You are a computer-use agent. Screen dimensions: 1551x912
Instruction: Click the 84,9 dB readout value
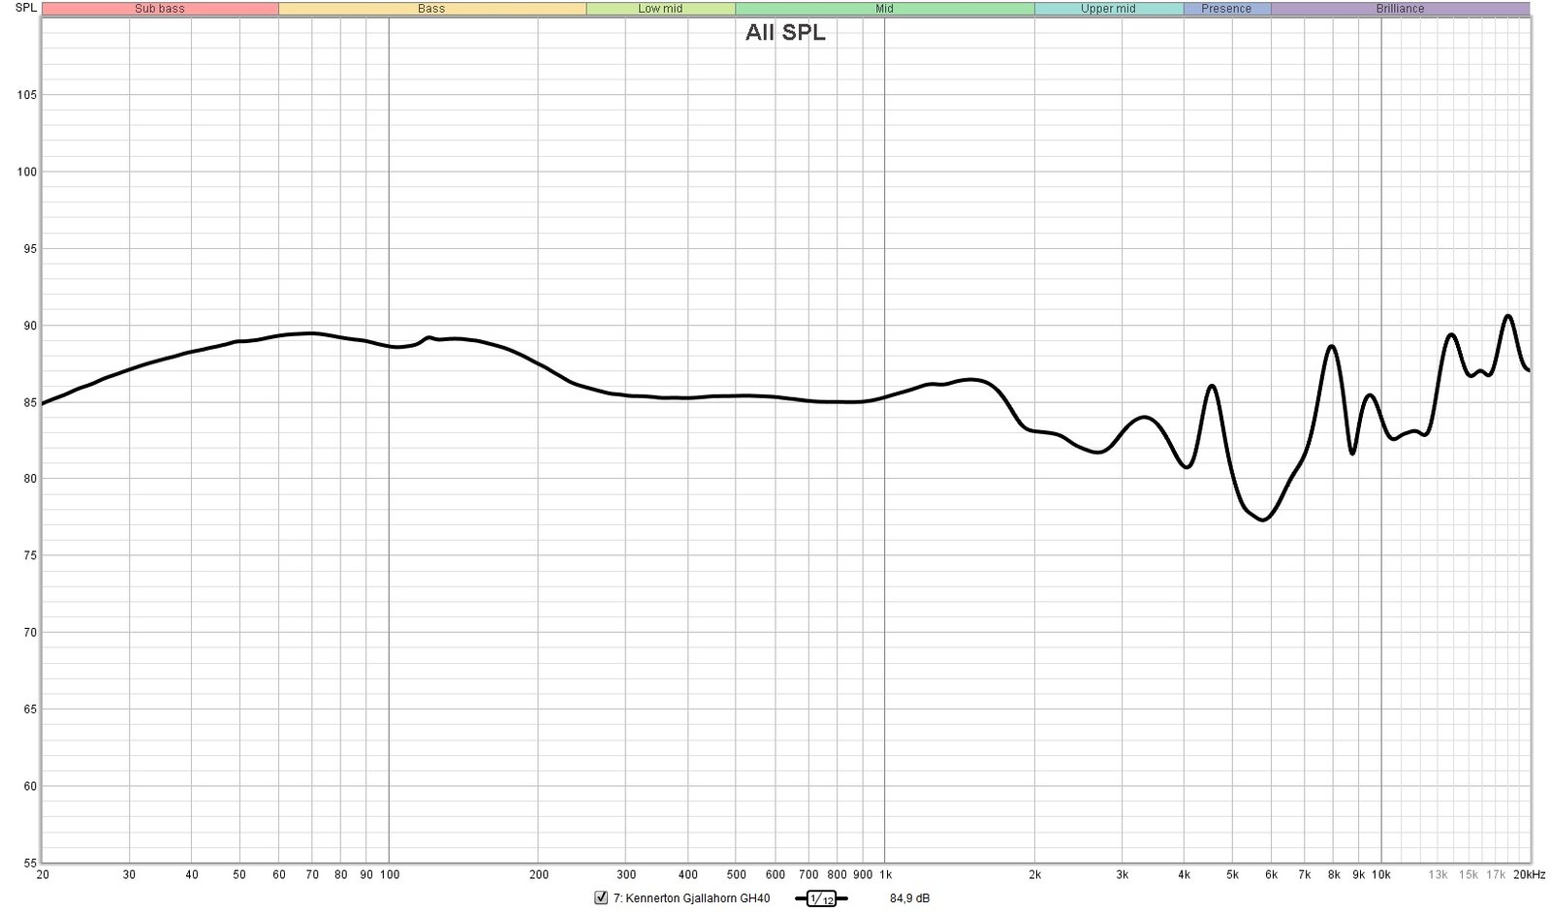(x=909, y=898)
